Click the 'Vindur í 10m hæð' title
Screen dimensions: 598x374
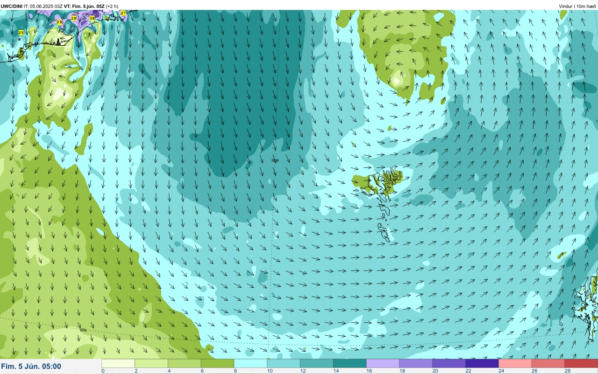577,6
